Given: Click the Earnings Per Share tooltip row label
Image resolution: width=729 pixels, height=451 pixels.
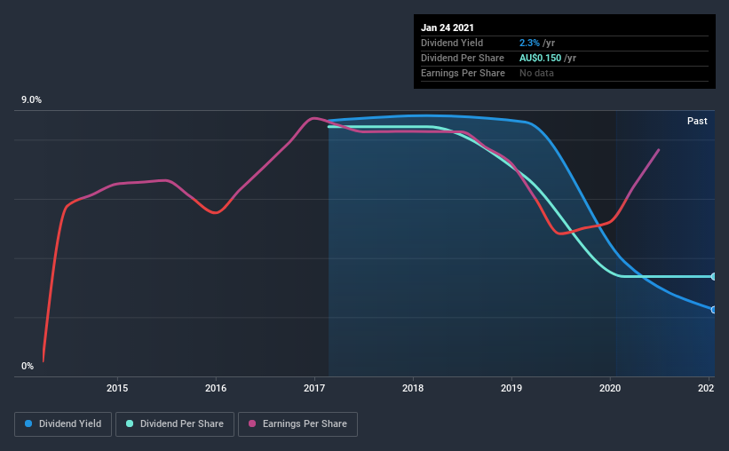Looking at the screenshot, I should [463, 73].
